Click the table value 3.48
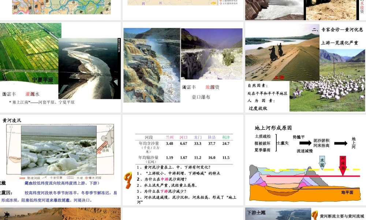Image resolution: width=366 pixels, height=220 pixels. (169, 143)
